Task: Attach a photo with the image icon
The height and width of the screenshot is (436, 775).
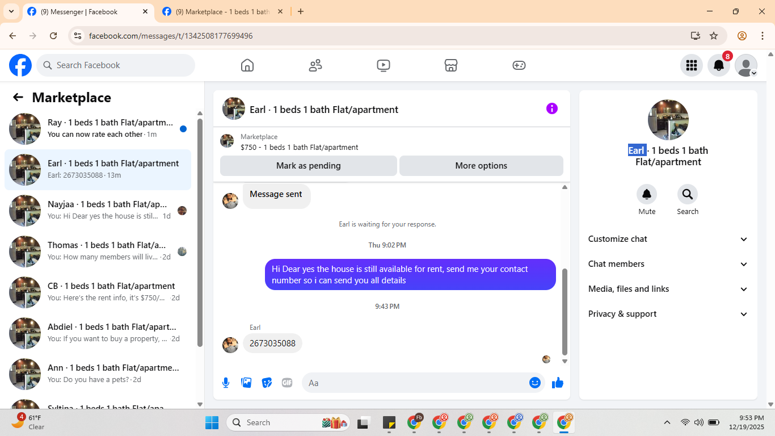Action: pyautogui.click(x=246, y=383)
